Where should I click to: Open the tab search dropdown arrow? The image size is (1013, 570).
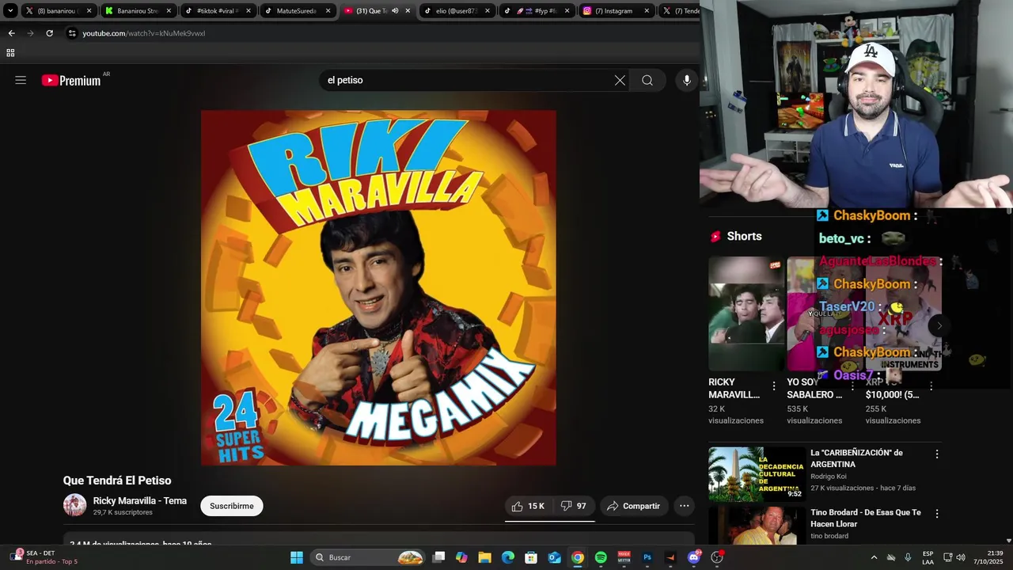[10, 11]
